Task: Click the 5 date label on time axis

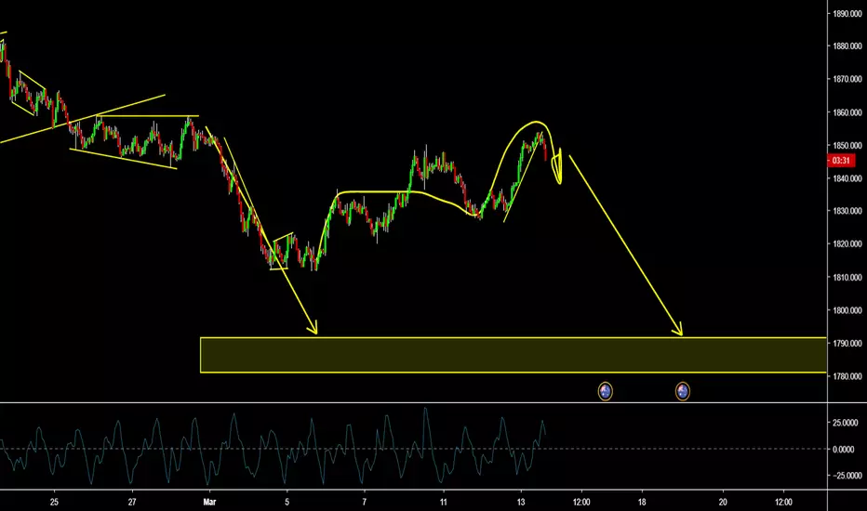Action: pos(287,502)
